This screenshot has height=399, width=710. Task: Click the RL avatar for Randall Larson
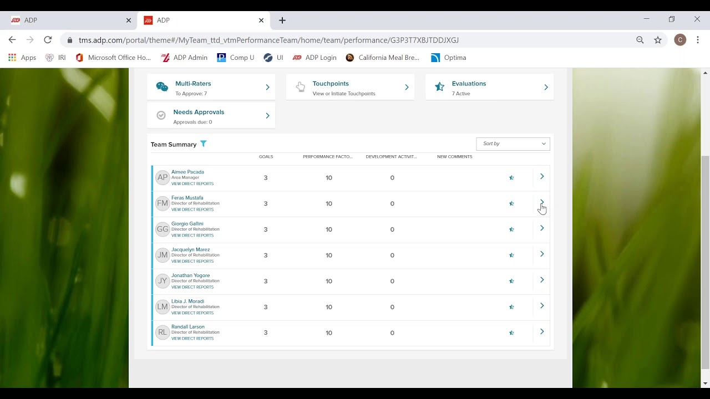coord(163,332)
